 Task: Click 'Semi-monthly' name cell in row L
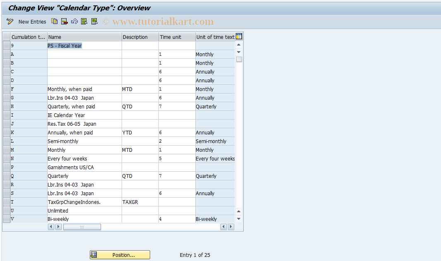point(84,141)
